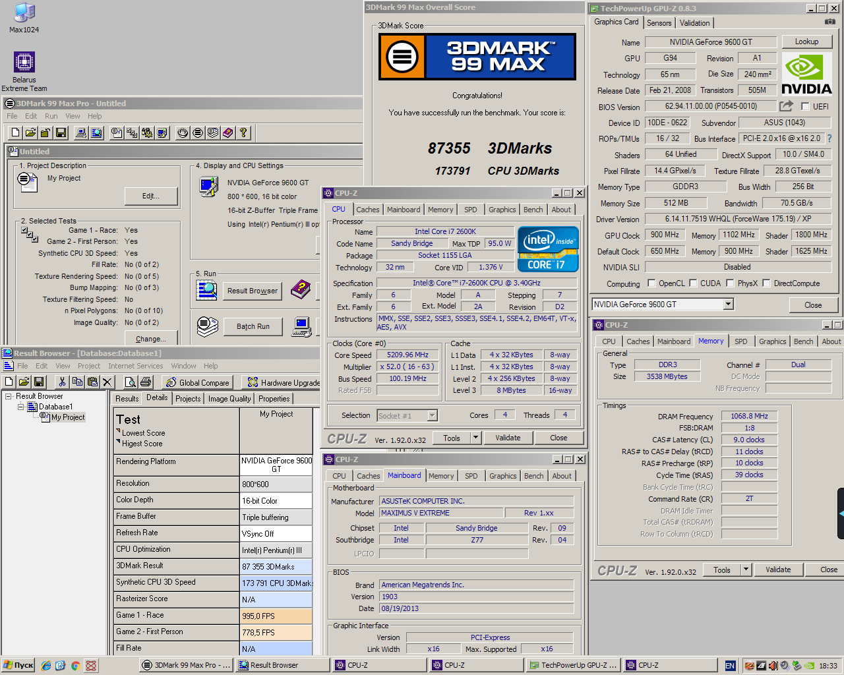The width and height of the screenshot is (844, 675).
Task: Click the 3DMark Result row in details table
Action: pyautogui.click(x=213, y=567)
